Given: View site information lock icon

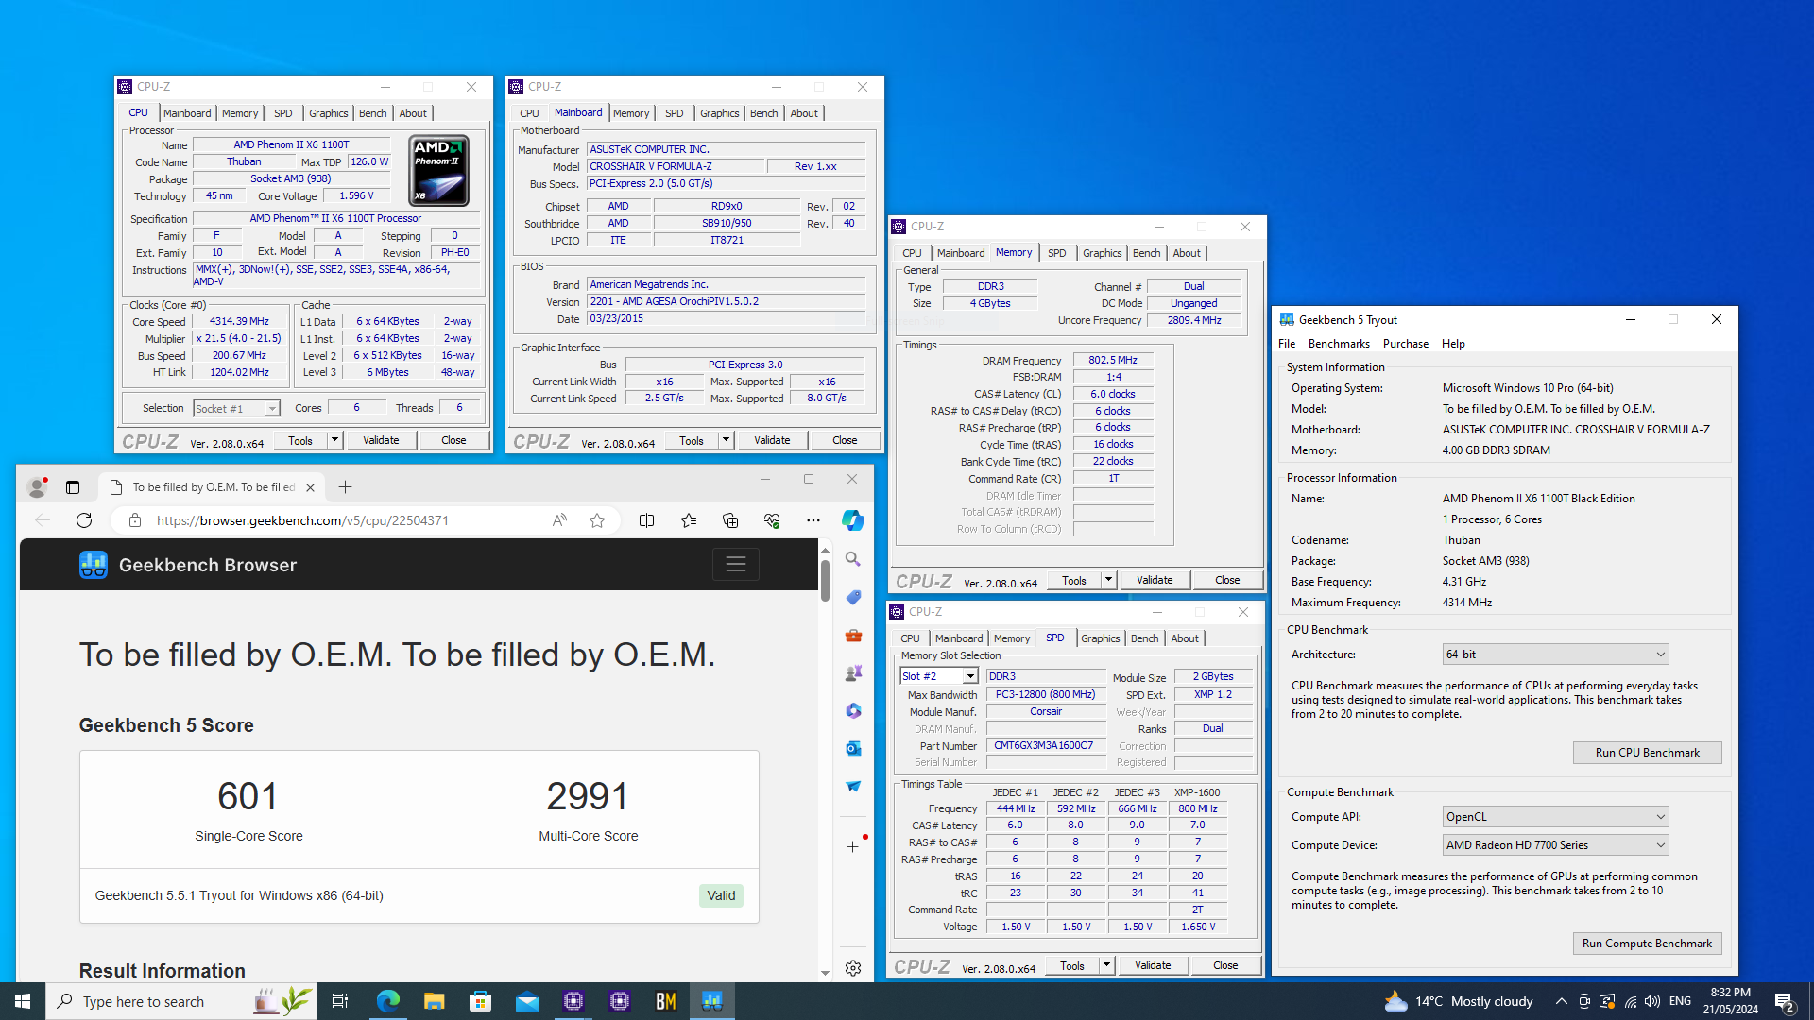Looking at the screenshot, I should pos(135,520).
